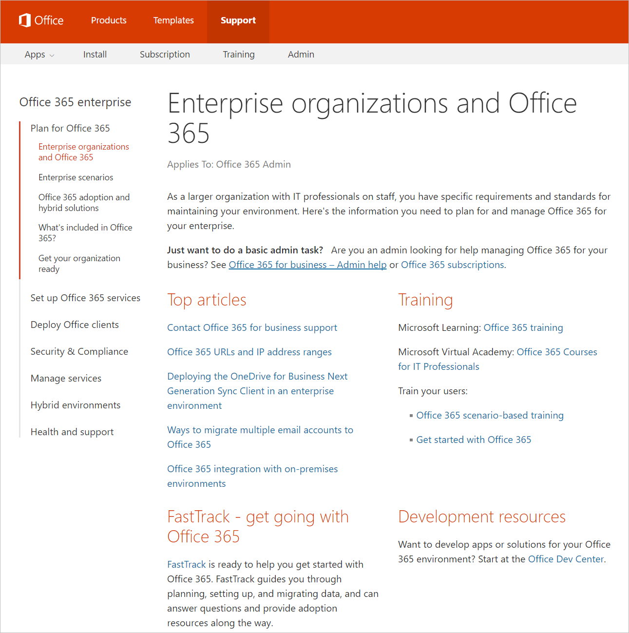Click the 'Office 365 training' link under Training
629x633 pixels.
click(523, 327)
